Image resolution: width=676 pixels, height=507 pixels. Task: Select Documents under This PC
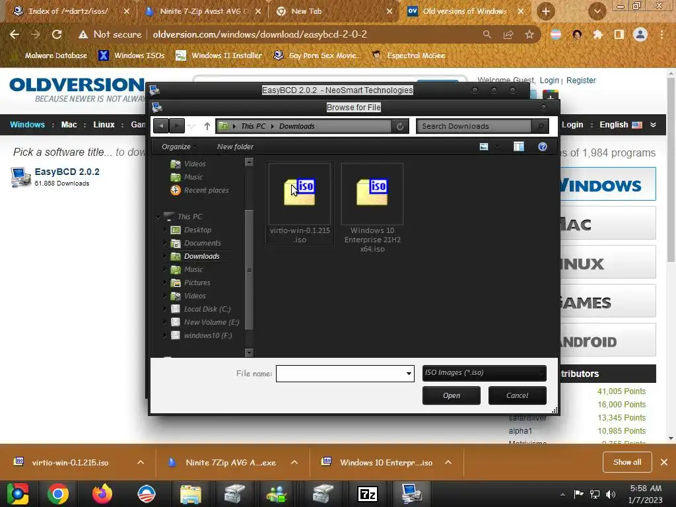pos(202,243)
